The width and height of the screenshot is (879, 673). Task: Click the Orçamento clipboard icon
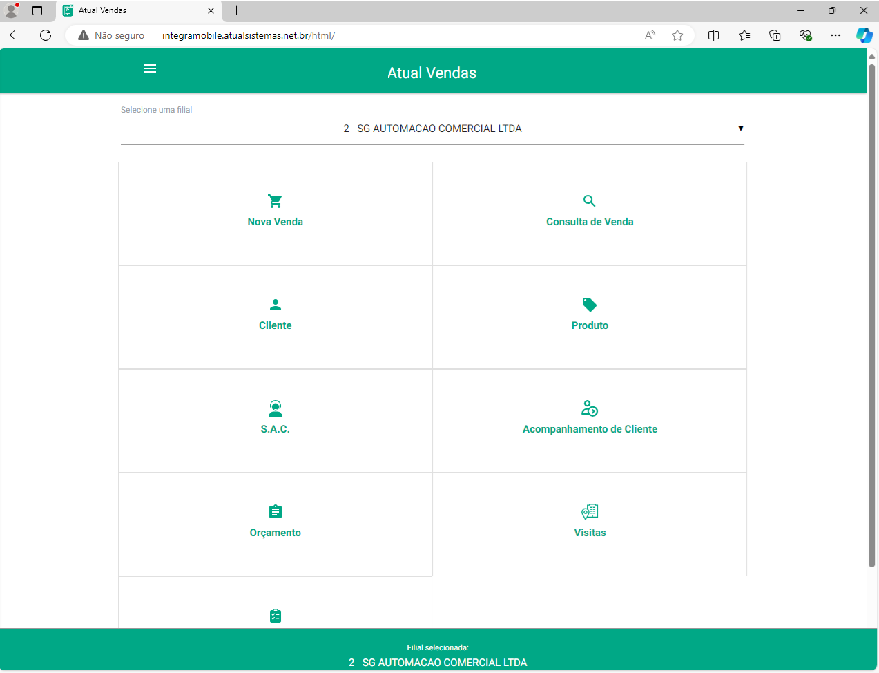[x=275, y=512]
